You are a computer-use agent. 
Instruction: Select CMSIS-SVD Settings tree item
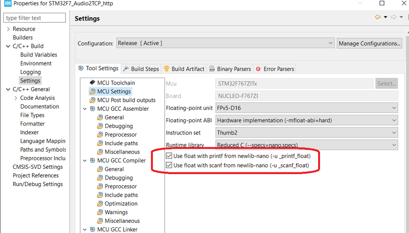pos(38,167)
